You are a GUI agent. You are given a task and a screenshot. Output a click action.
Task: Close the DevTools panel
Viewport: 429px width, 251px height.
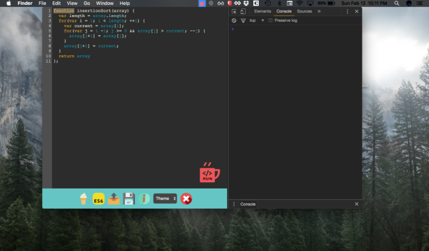click(357, 12)
